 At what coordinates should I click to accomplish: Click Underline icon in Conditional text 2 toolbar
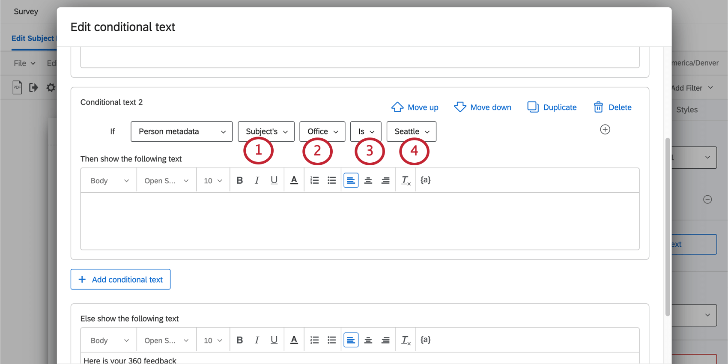(274, 180)
